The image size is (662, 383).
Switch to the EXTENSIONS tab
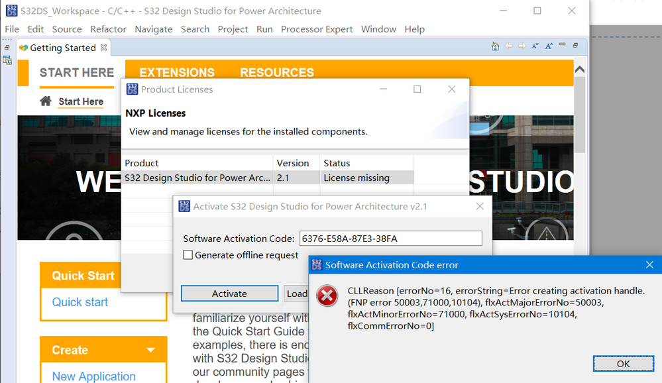177,73
